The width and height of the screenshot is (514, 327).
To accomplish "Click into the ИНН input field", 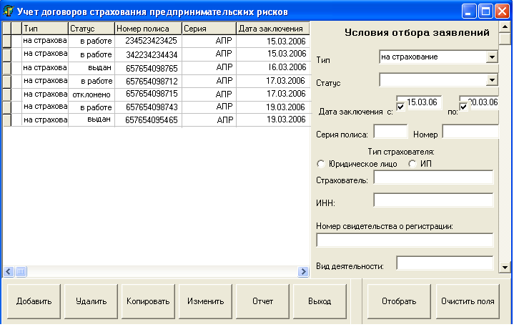I will (x=433, y=200).
